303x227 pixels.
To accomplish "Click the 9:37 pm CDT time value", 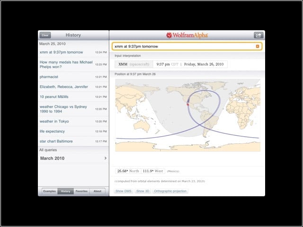I will pos(167,64).
